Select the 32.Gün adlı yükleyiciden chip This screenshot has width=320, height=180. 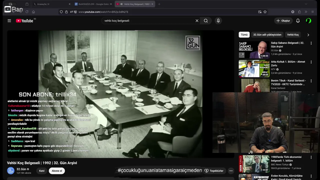[x=267, y=35]
